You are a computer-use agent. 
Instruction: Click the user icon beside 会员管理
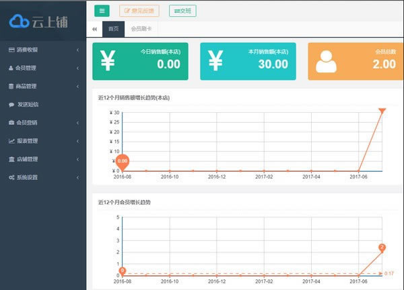tap(11, 68)
